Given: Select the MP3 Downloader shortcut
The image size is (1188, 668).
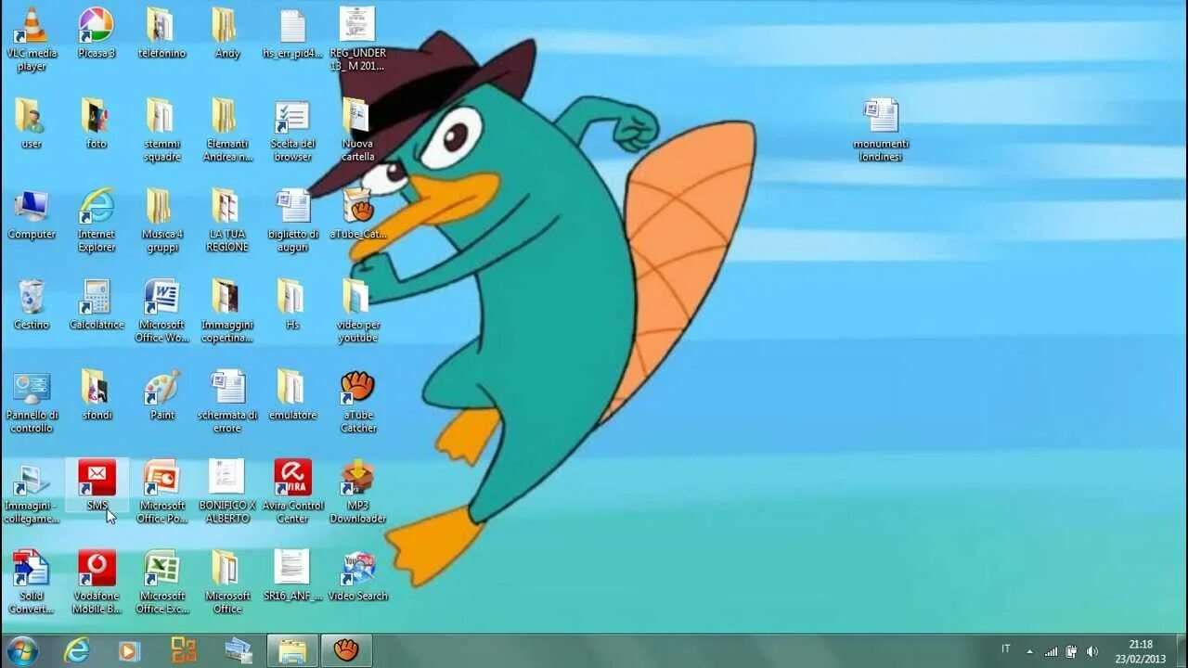Looking at the screenshot, I should click(357, 492).
